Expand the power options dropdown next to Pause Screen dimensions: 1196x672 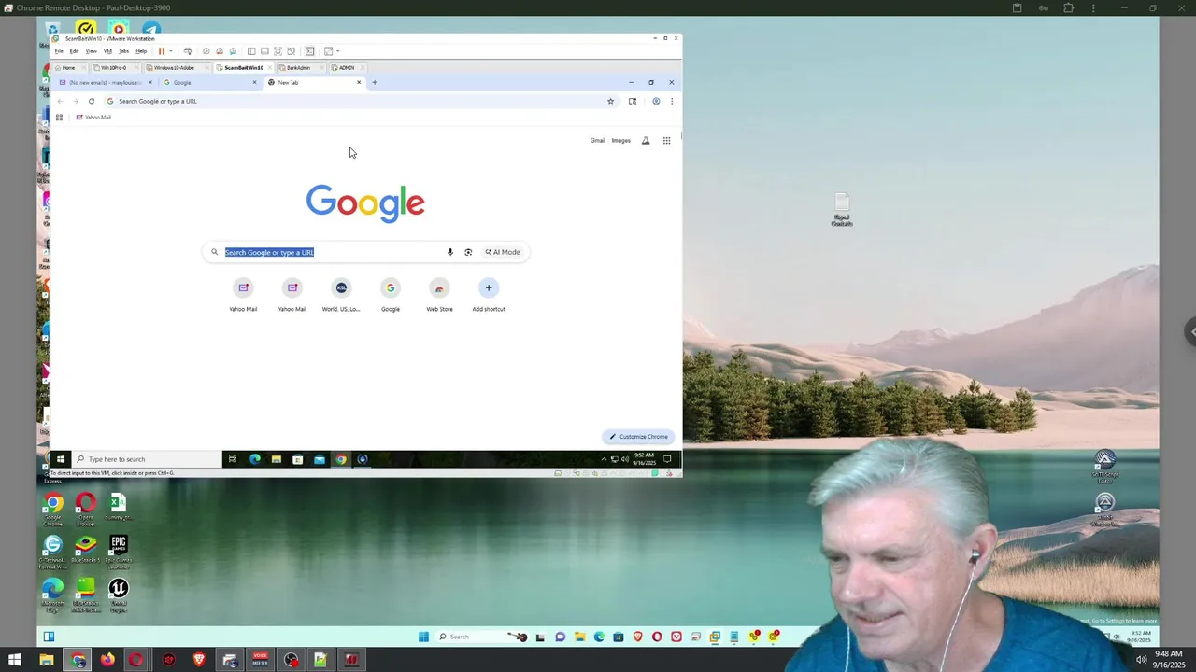(171, 51)
